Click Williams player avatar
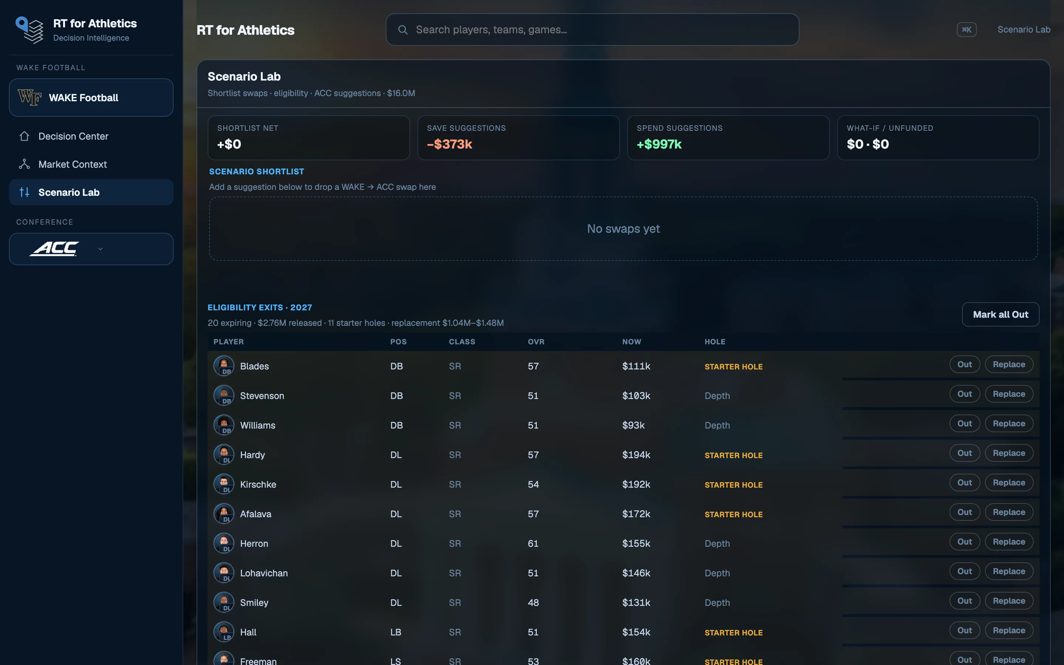Screen dimensions: 1064x665 tap(224, 425)
